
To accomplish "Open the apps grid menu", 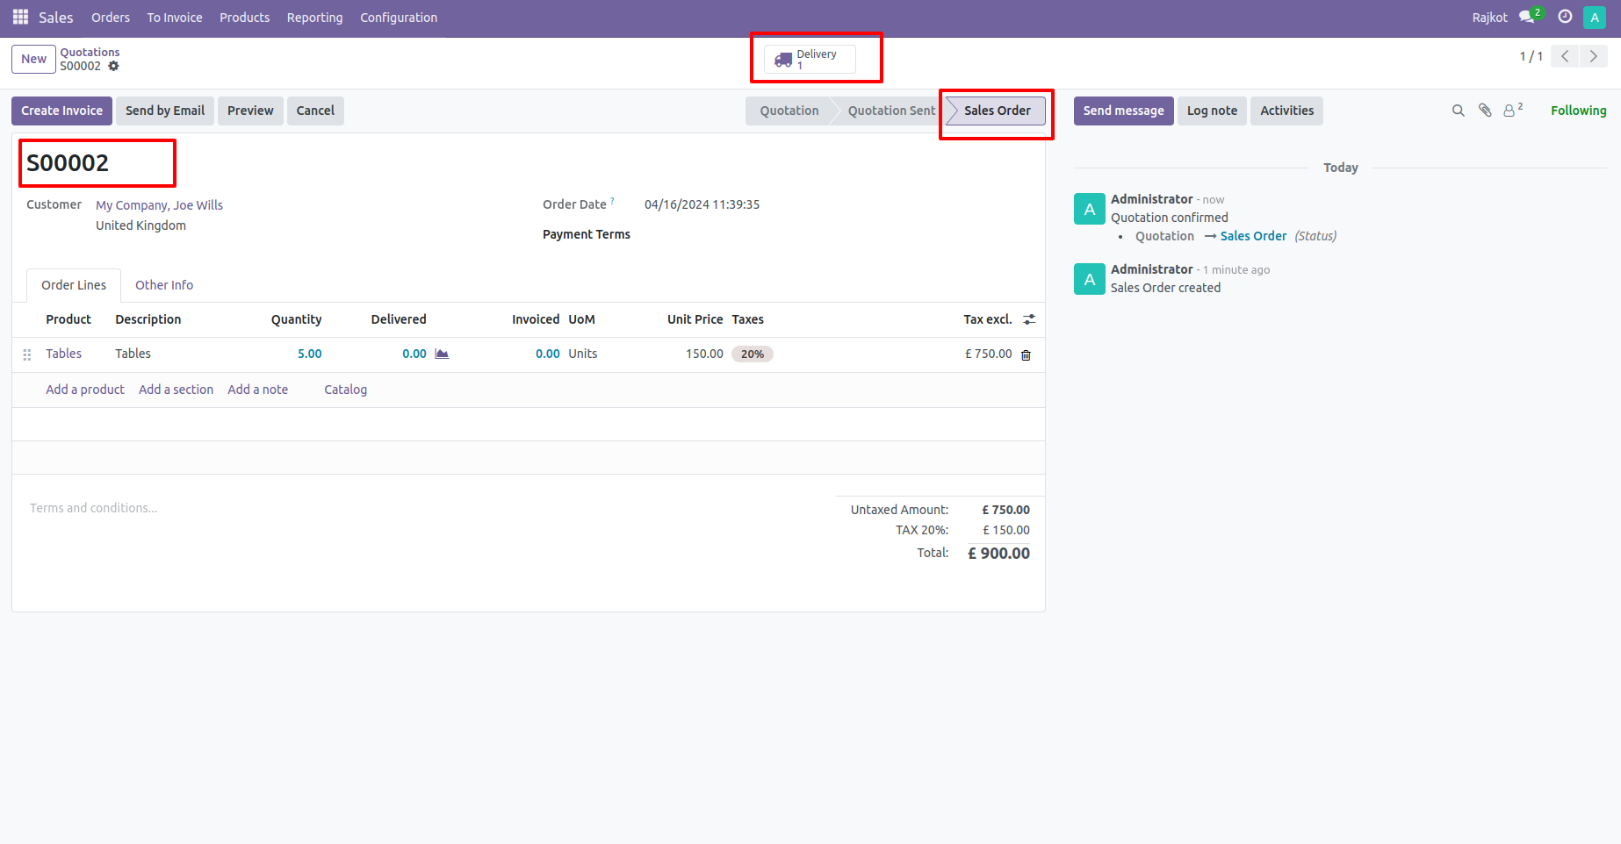I will click(x=18, y=17).
